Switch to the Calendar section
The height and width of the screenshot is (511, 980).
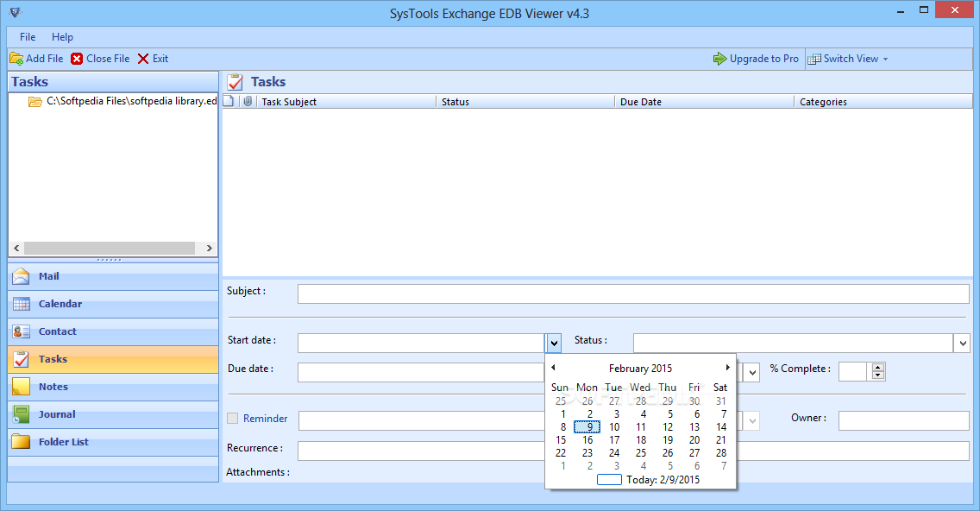113,303
